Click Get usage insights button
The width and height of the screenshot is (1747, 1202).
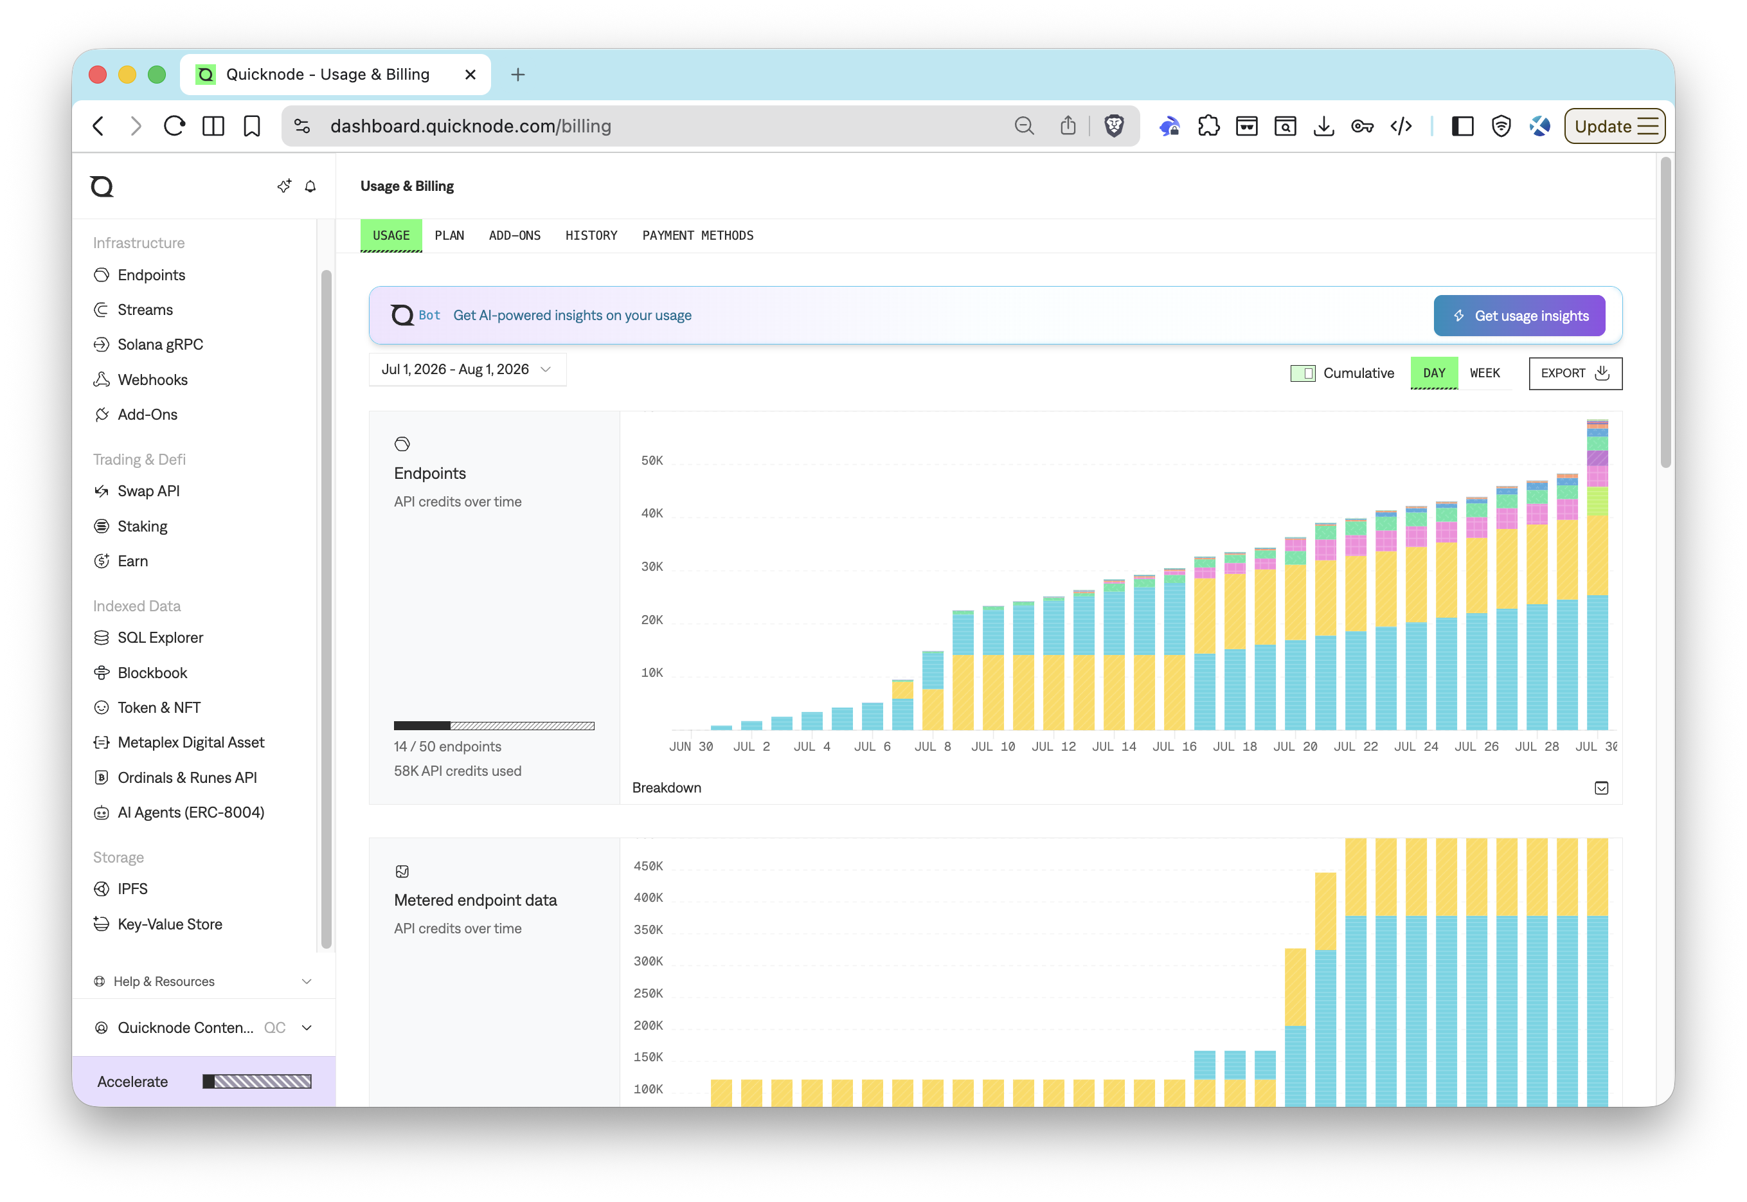(x=1519, y=316)
